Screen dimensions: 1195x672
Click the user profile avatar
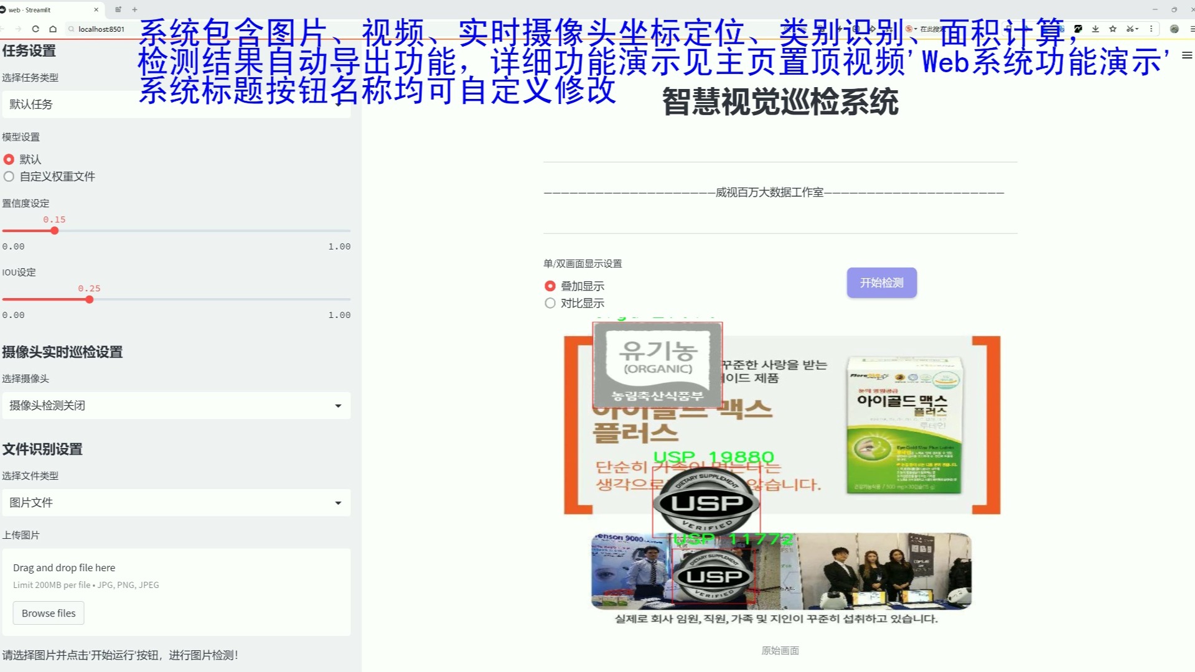1174,29
